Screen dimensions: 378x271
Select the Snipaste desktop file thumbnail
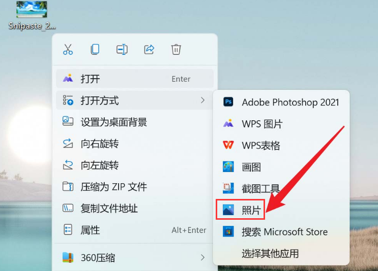click(x=32, y=10)
